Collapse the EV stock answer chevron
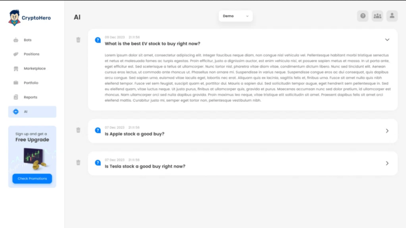This screenshot has width=406, height=228. (387, 40)
